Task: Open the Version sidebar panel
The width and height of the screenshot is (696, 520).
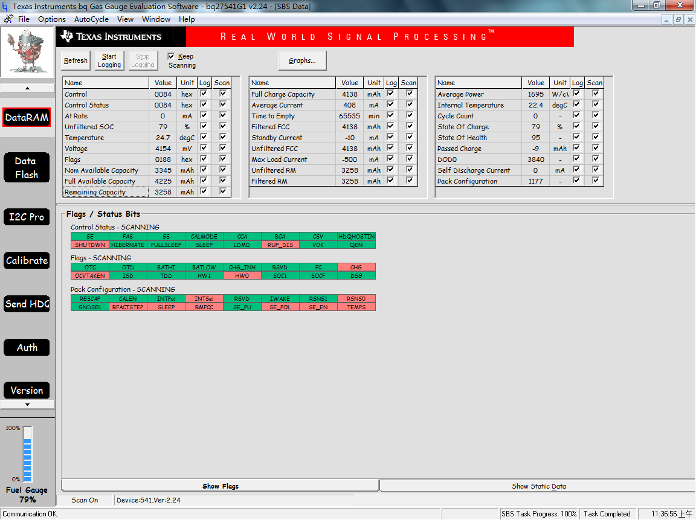Action: pos(27,390)
